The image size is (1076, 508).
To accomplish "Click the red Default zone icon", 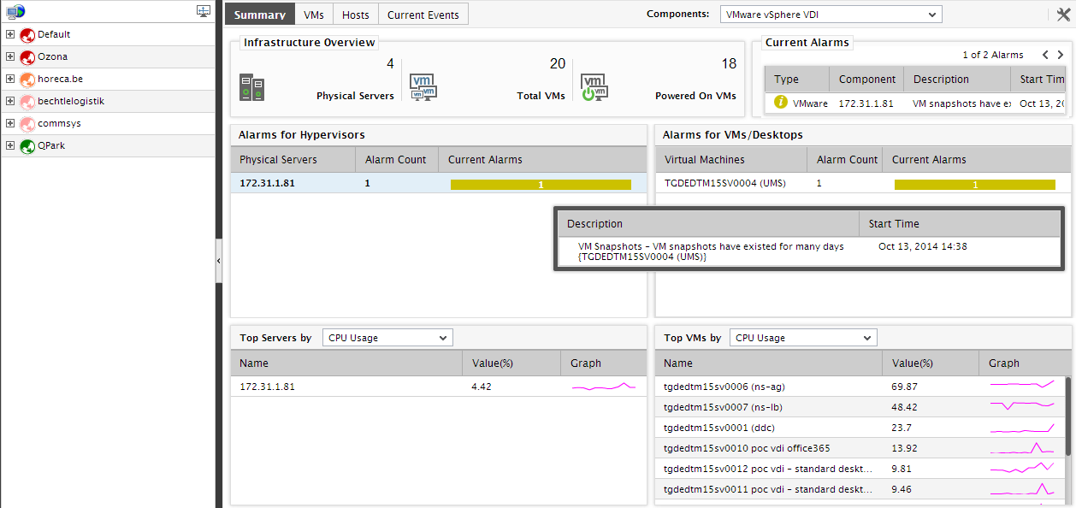I will (27, 35).
